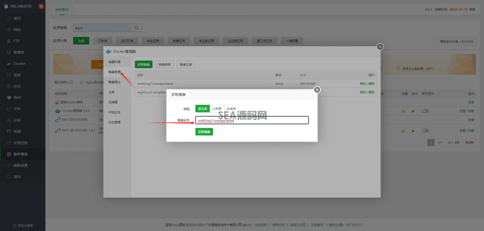Screen dimensions: 484x231
Task: Open 自定义菜单 at sidebar bottom
Action: 23,226
